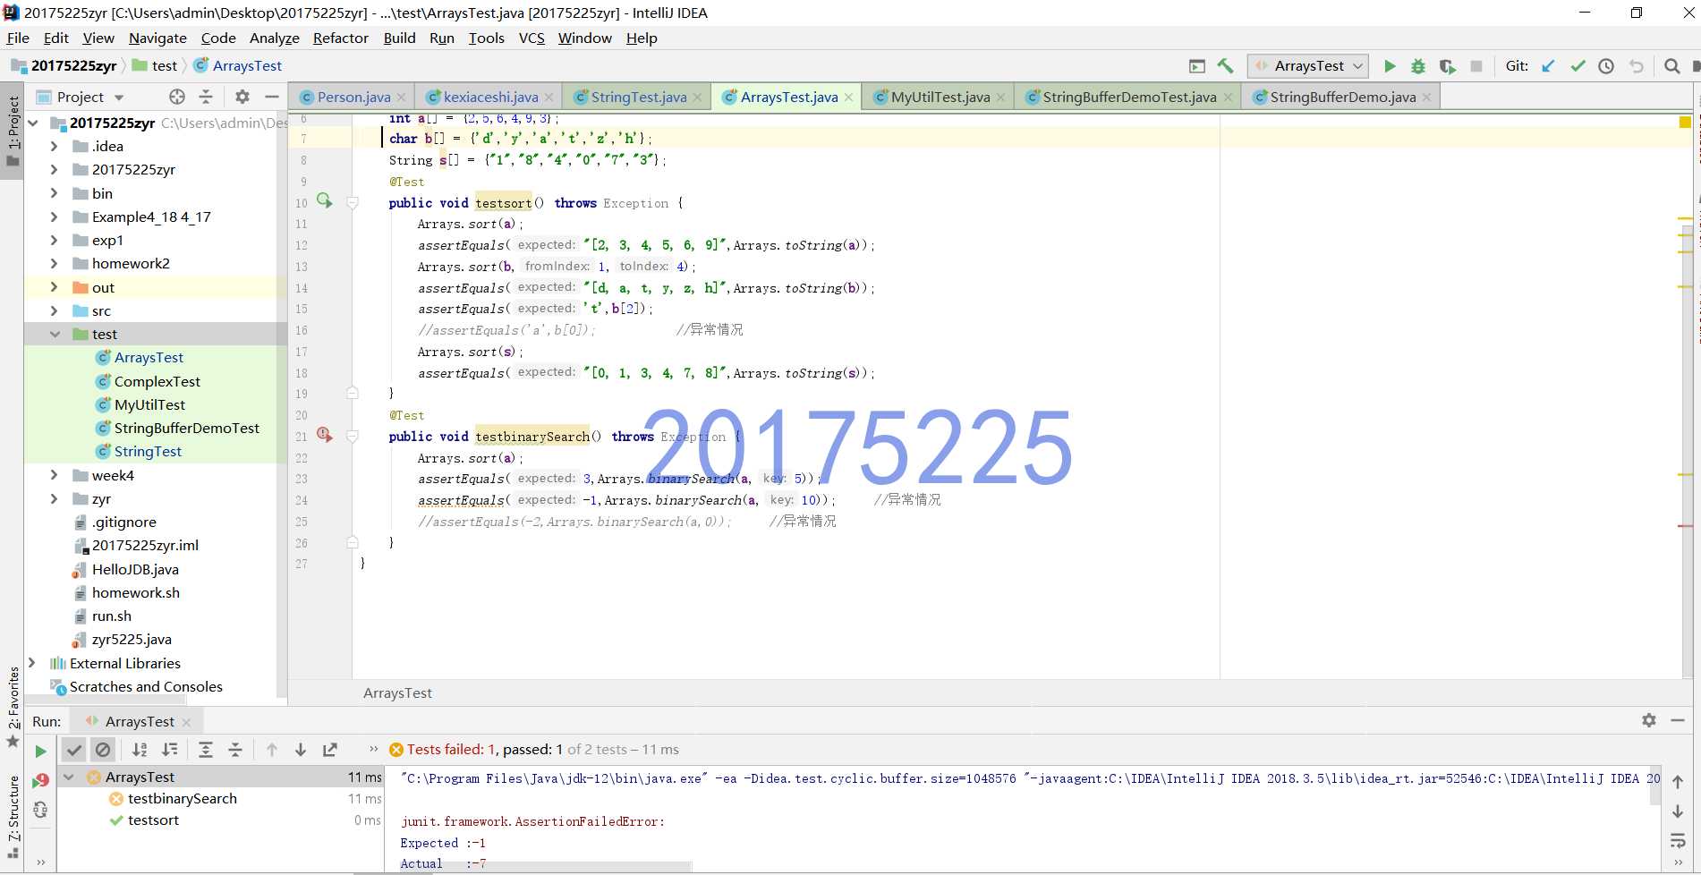This screenshot has height=875, width=1701.
Task: Click run gutter icon for testsort
Action: (x=324, y=201)
